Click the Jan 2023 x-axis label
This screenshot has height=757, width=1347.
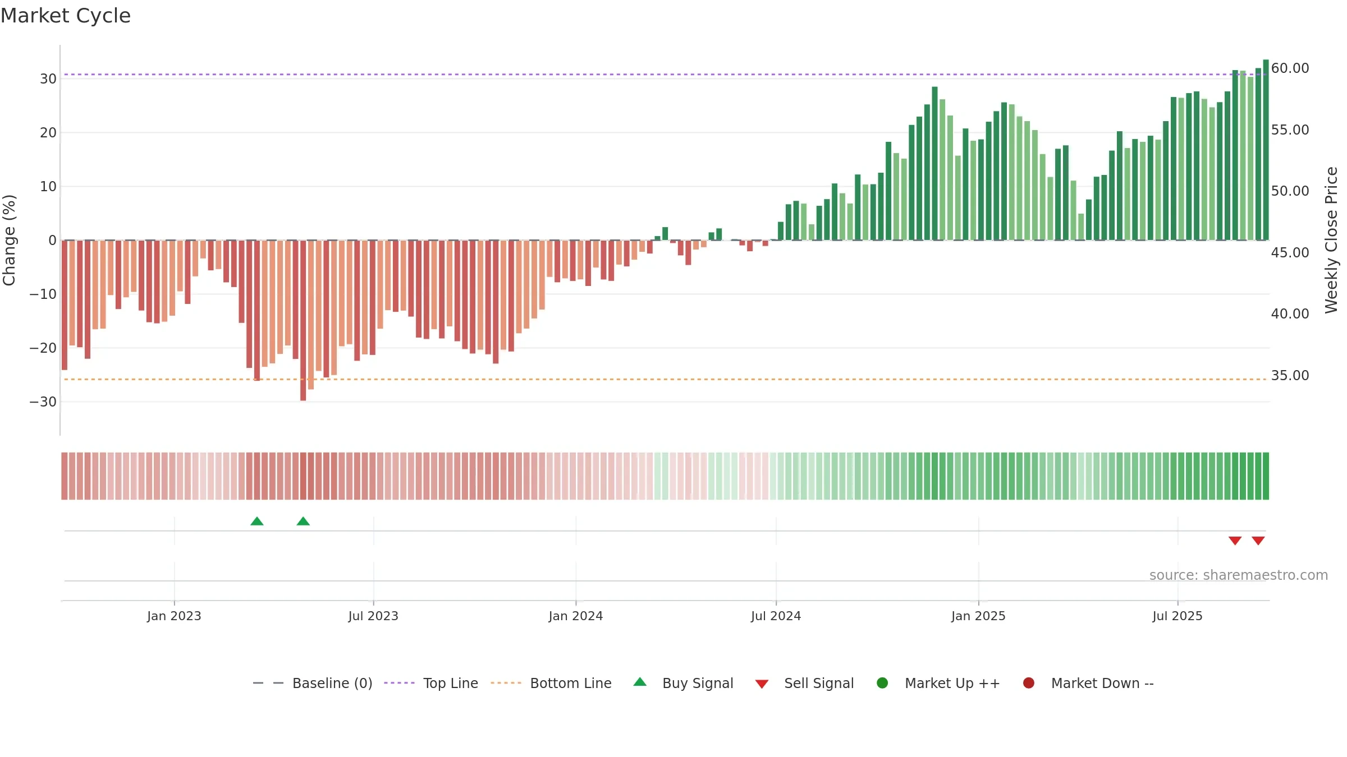[174, 616]
